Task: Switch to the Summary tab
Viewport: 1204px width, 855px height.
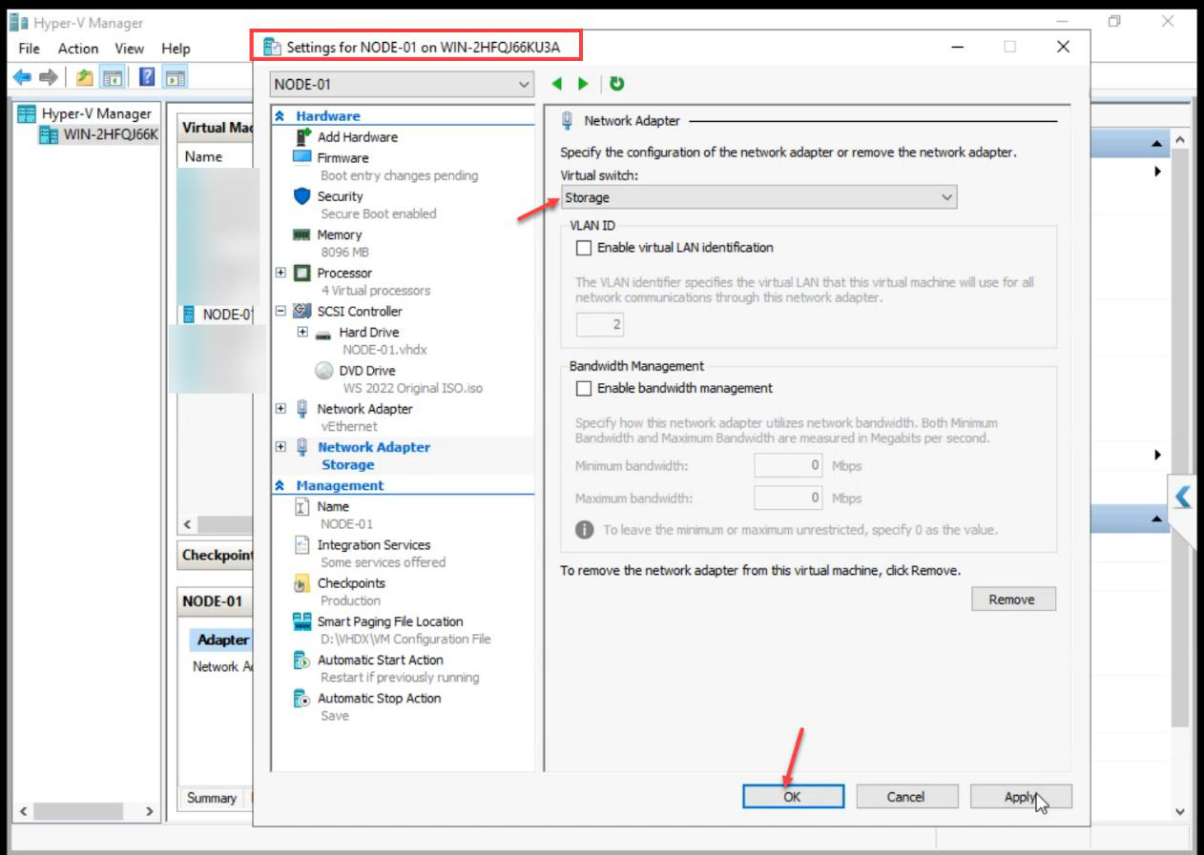Action: (x=212, y=798)
